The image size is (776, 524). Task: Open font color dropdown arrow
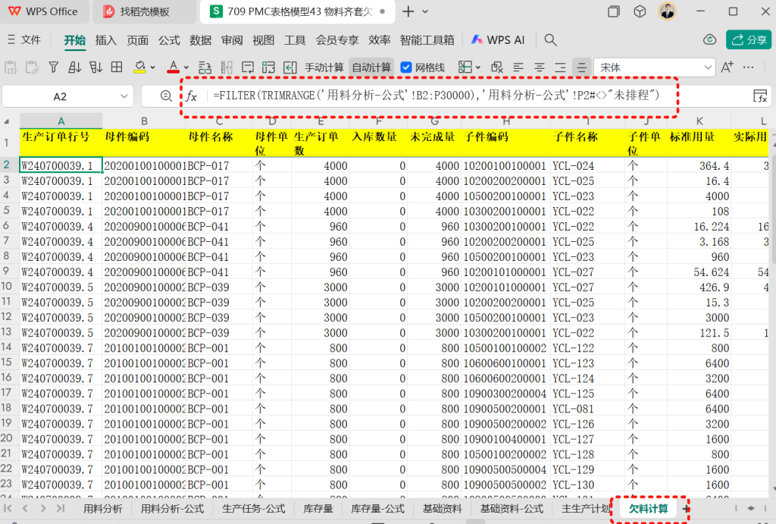(186, 67)
